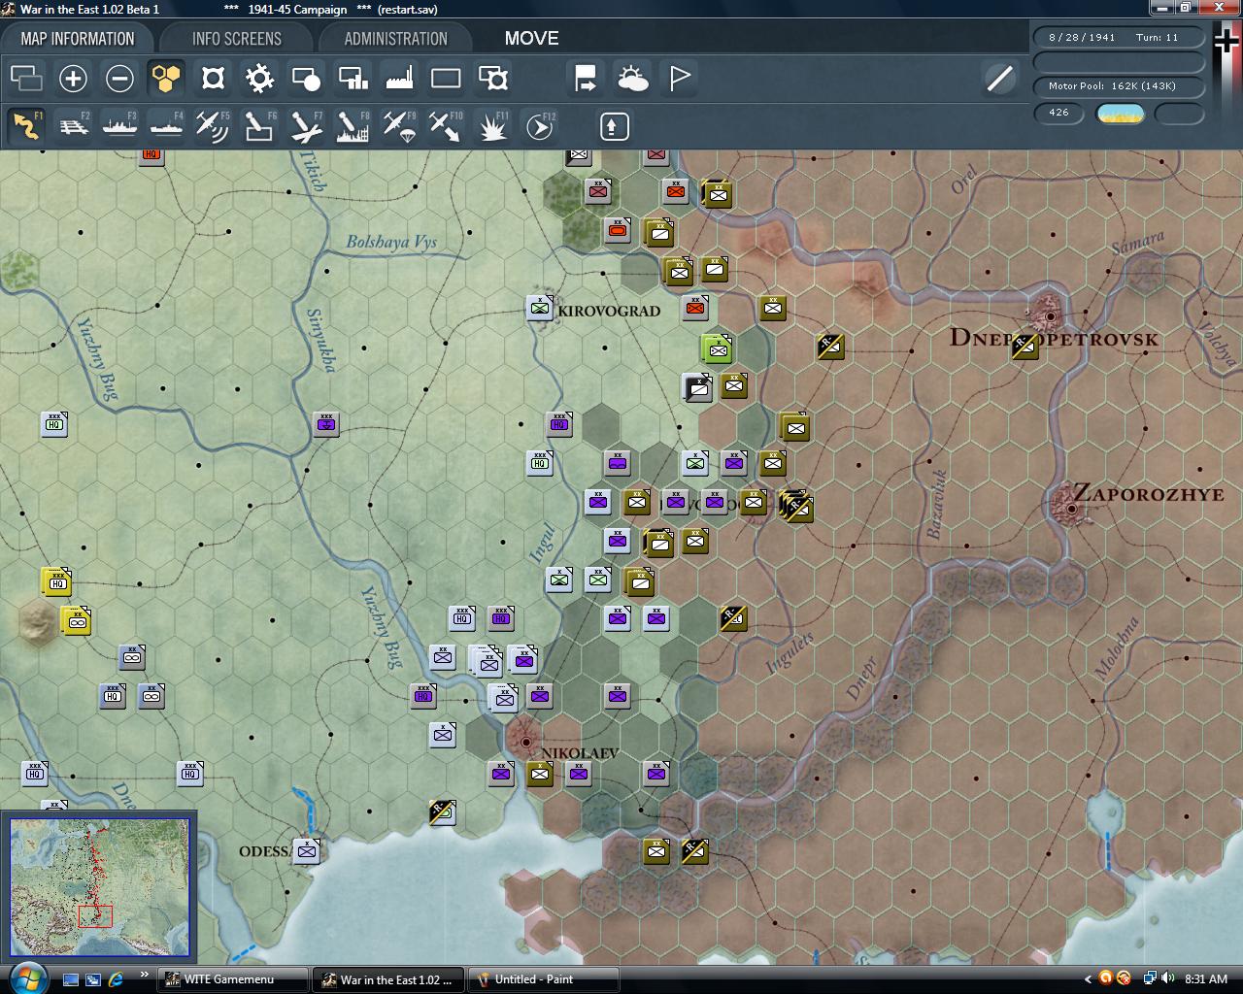
Task: Open the Map Information tab
Action: (78, 39)
